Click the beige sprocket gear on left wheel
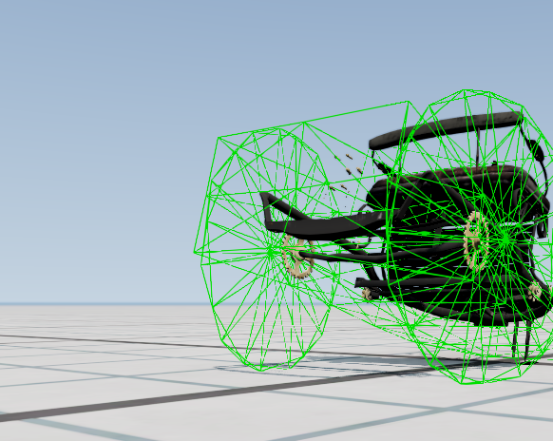The width and height of the screenshot is (553, 441). tap(297, 257)
